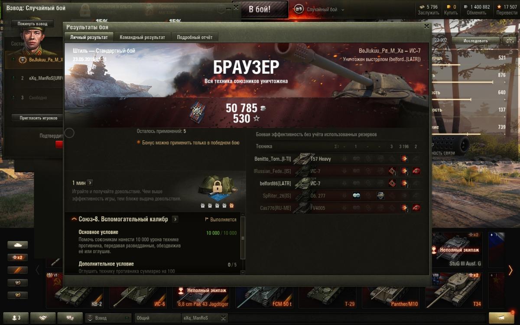Close the eXq_ManRoS chat tab
This screenshot has width=520, height=325.
(x=223, y=318)
